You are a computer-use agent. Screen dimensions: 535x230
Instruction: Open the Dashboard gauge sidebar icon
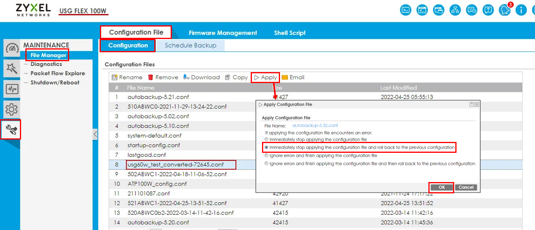click(x=12, y=49)
